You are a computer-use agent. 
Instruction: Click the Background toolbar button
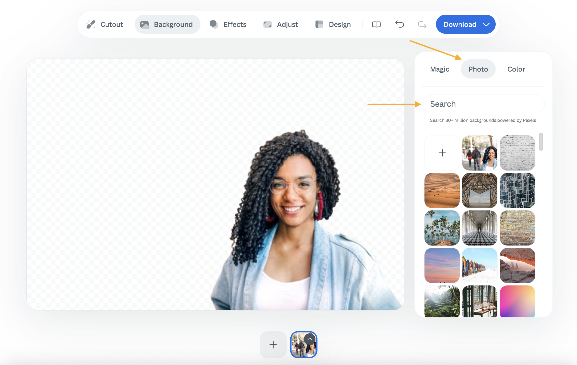(x=167, y=24)
